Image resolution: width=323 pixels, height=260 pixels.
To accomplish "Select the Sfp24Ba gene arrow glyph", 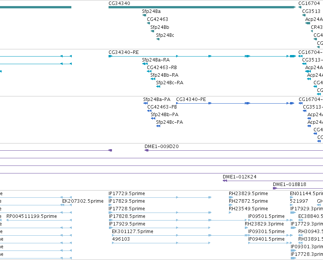I will (x=144, y=15).
